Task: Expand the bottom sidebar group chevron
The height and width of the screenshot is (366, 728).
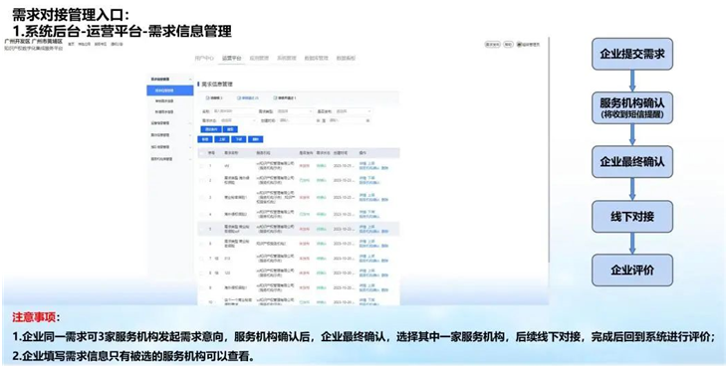Action: (190, 159)
